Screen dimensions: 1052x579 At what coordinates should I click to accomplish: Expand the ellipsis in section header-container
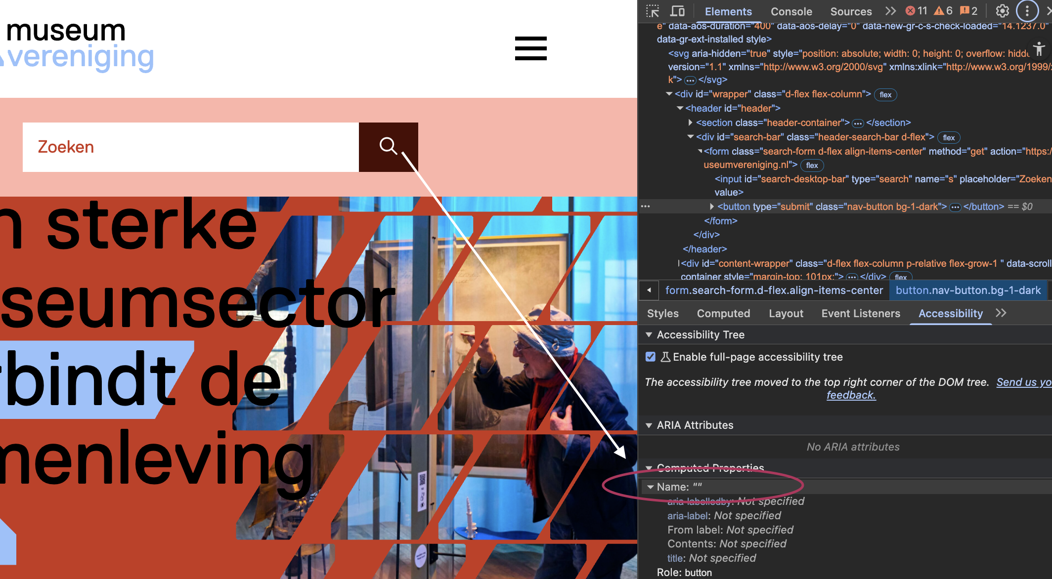tap(858, 123)
